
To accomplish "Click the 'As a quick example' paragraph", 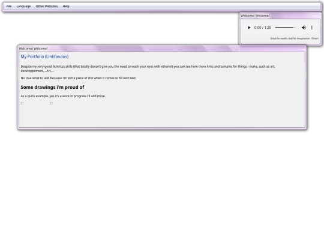I will tap(63, 96).
